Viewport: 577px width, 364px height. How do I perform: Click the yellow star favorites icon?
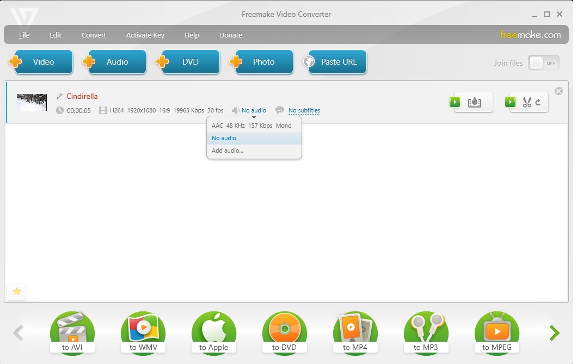(17, 292)
